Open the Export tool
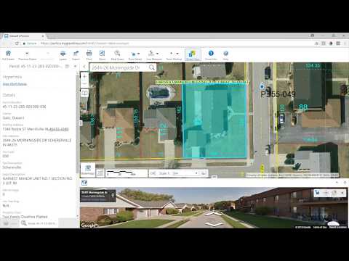Image resolution: width=349 pixels, height=261 pixels. click(x=76, y=54)
